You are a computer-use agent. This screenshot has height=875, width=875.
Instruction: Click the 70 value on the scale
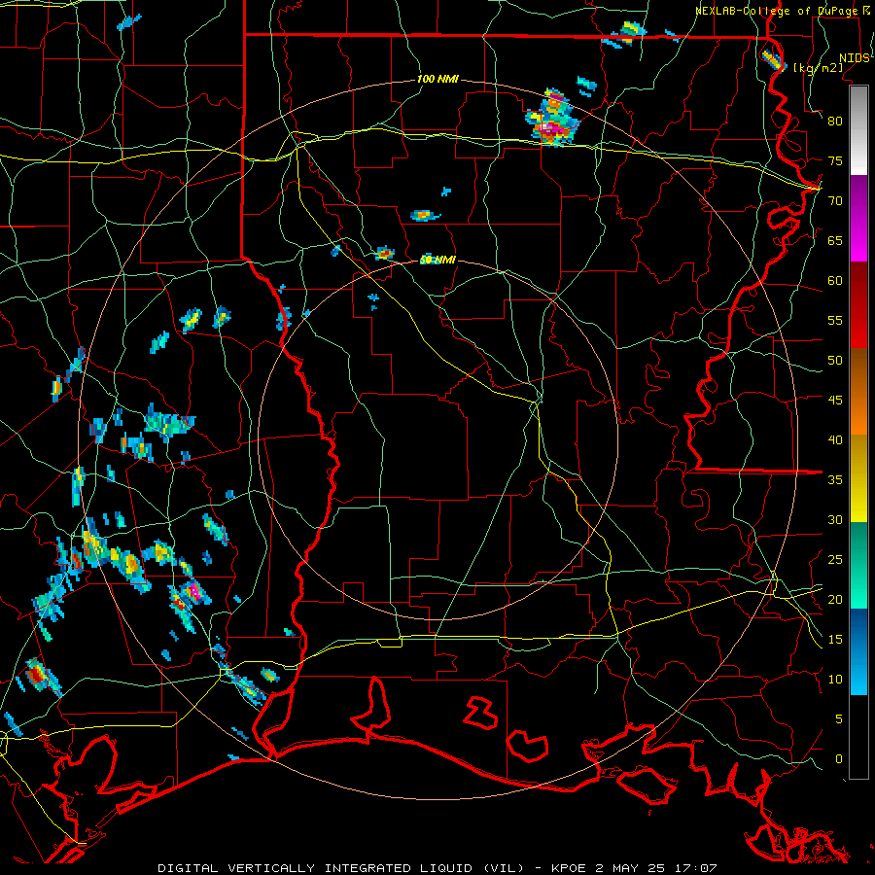tap(835, 201)
